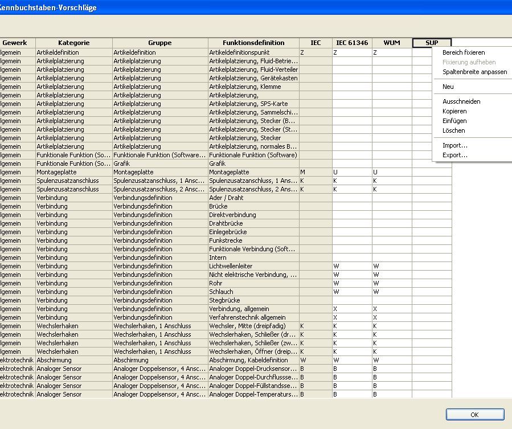Select 'Einfügen' menu entry
The height and width of the screenshot is (429, 512).
coord(454,121)
